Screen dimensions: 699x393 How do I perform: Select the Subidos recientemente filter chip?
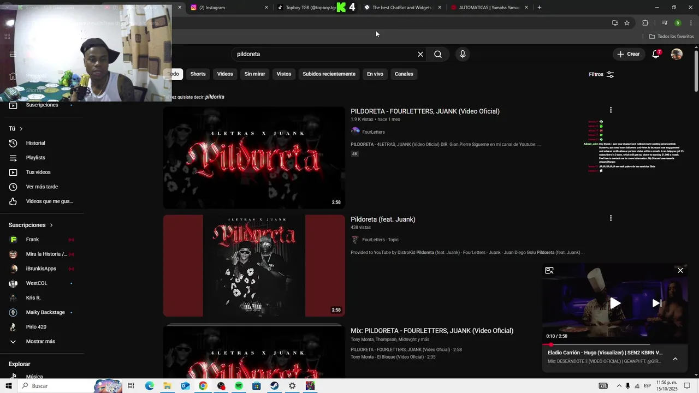(329, 74)
